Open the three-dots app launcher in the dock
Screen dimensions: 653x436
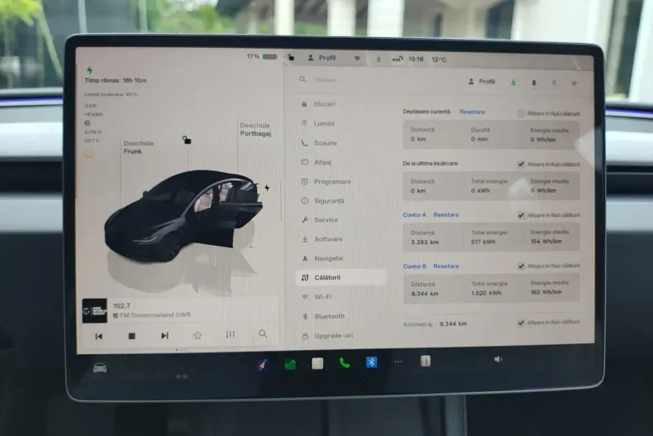[x=398, y=362]
